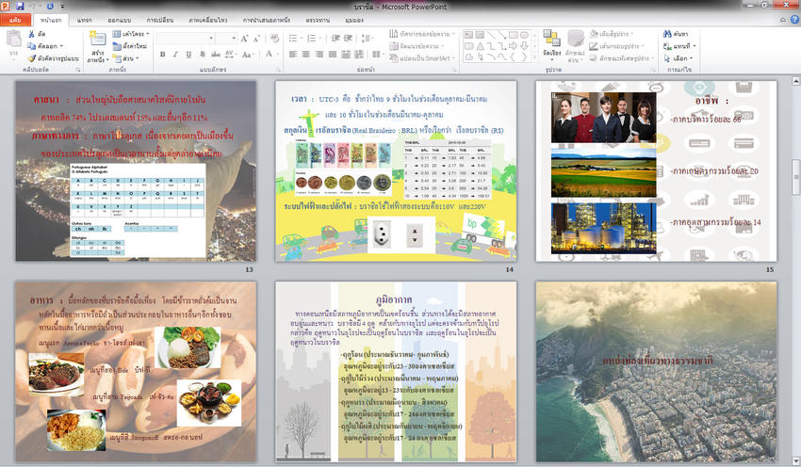Select the Format Painter (ตัวคัดวางรูปแบบ) brush

[x=32, y=58]
